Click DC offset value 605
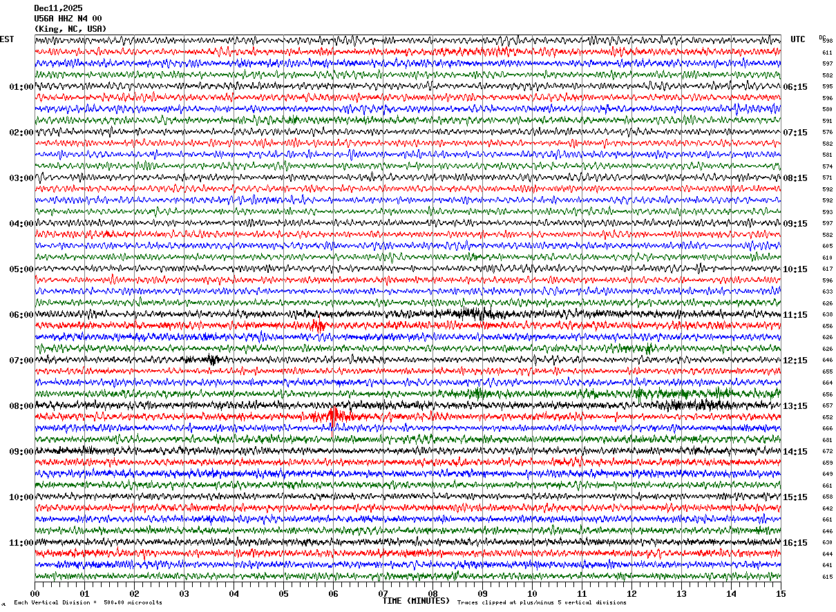The width and height of the screenshot is (836, 612). pyautogui.click(x=827, y=247)
